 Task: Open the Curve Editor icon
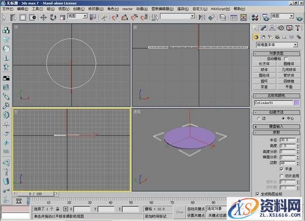coord(233,18)
